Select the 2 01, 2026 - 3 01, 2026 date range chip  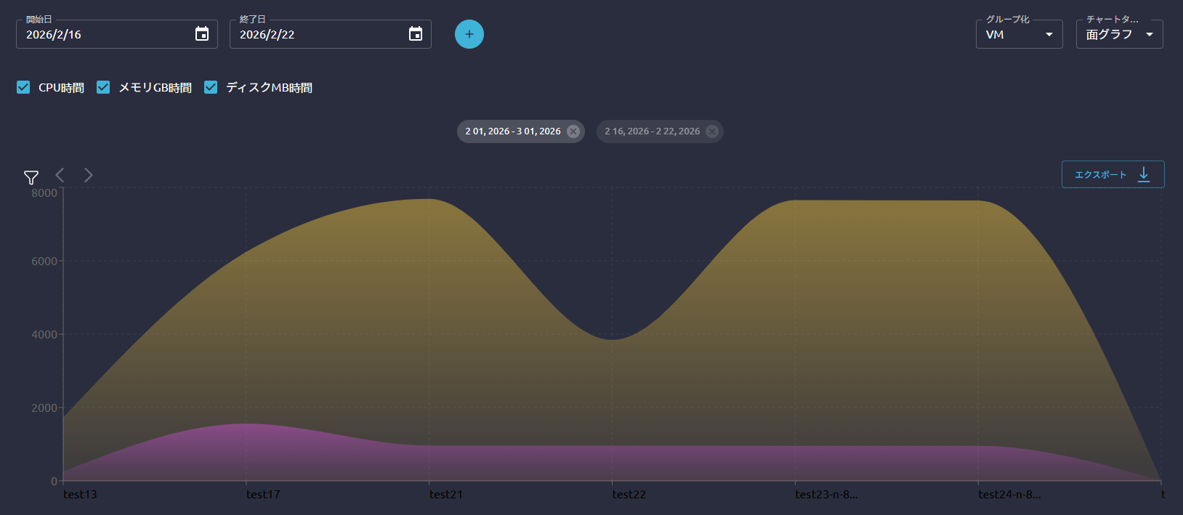pyautogui.click(x=512, y=131)
